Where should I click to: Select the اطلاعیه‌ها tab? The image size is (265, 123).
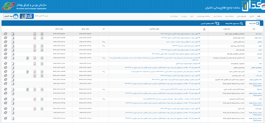pyautogui.click(x=254, y=23)
